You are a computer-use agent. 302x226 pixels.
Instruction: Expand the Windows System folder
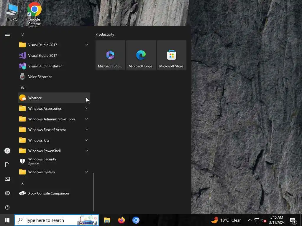click(54, 172)
